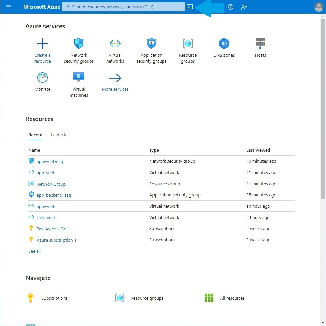Open the Monitor service
This screenshot has width=326, height=326.
click(42, 81)
